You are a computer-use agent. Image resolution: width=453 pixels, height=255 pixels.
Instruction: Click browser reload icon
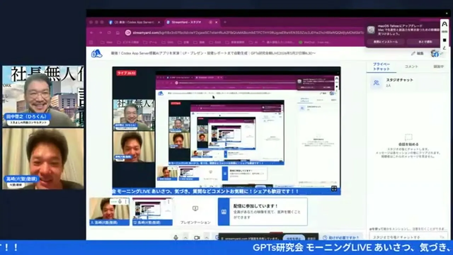[x=109, y=33]
